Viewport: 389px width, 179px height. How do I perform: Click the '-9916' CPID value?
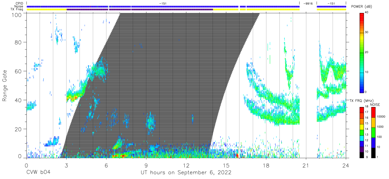[x=308, y=3]
